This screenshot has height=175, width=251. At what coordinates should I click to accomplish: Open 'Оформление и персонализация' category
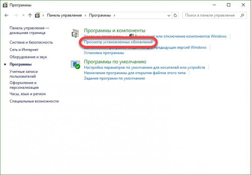24,85
